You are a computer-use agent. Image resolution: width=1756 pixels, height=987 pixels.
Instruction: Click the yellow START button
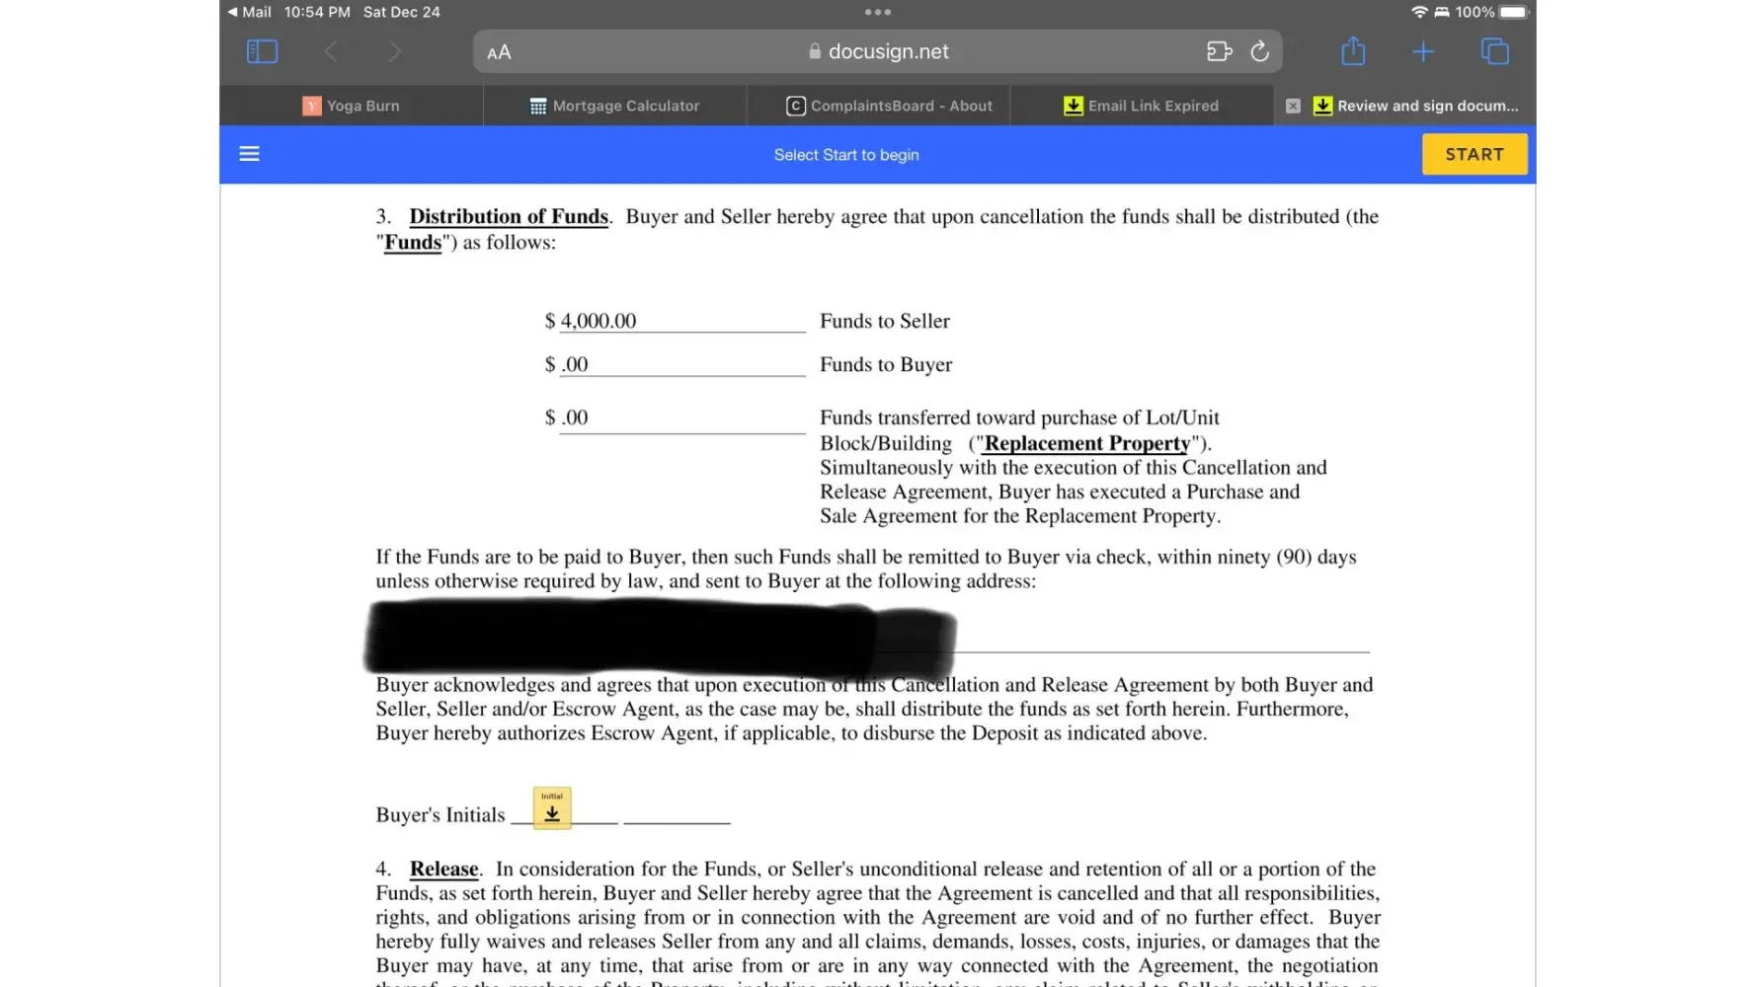[x=1475, y=154]
